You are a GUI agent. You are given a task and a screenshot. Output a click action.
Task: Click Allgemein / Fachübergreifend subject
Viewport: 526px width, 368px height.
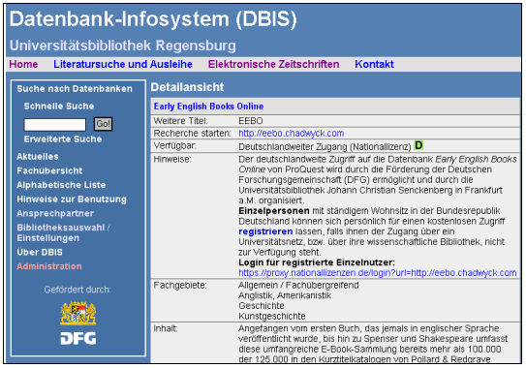[x=298, y=286]
